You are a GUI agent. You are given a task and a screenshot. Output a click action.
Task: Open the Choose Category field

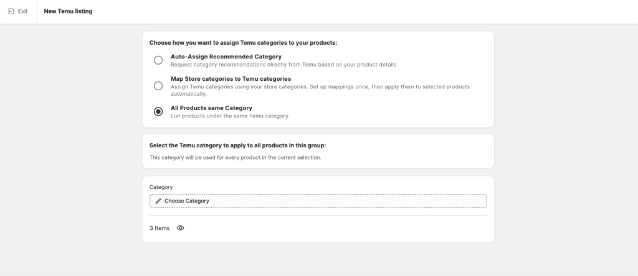318,201
